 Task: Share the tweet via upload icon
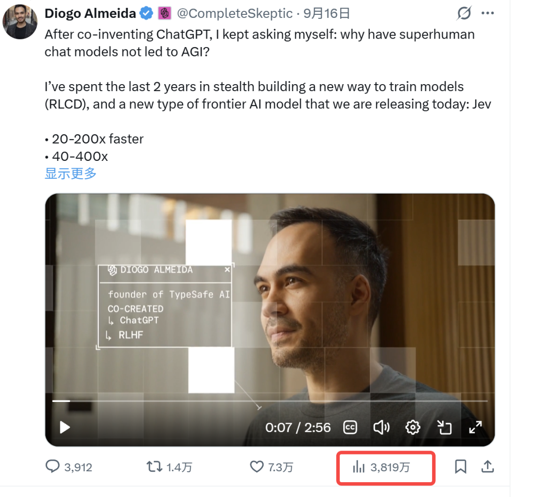click(488, 467)
